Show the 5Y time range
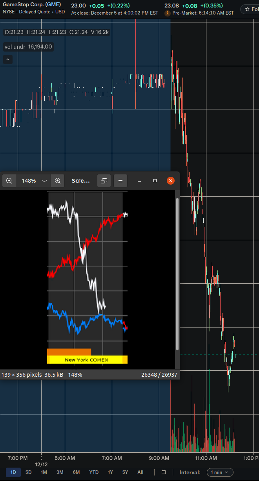 [x=125, y=472]
